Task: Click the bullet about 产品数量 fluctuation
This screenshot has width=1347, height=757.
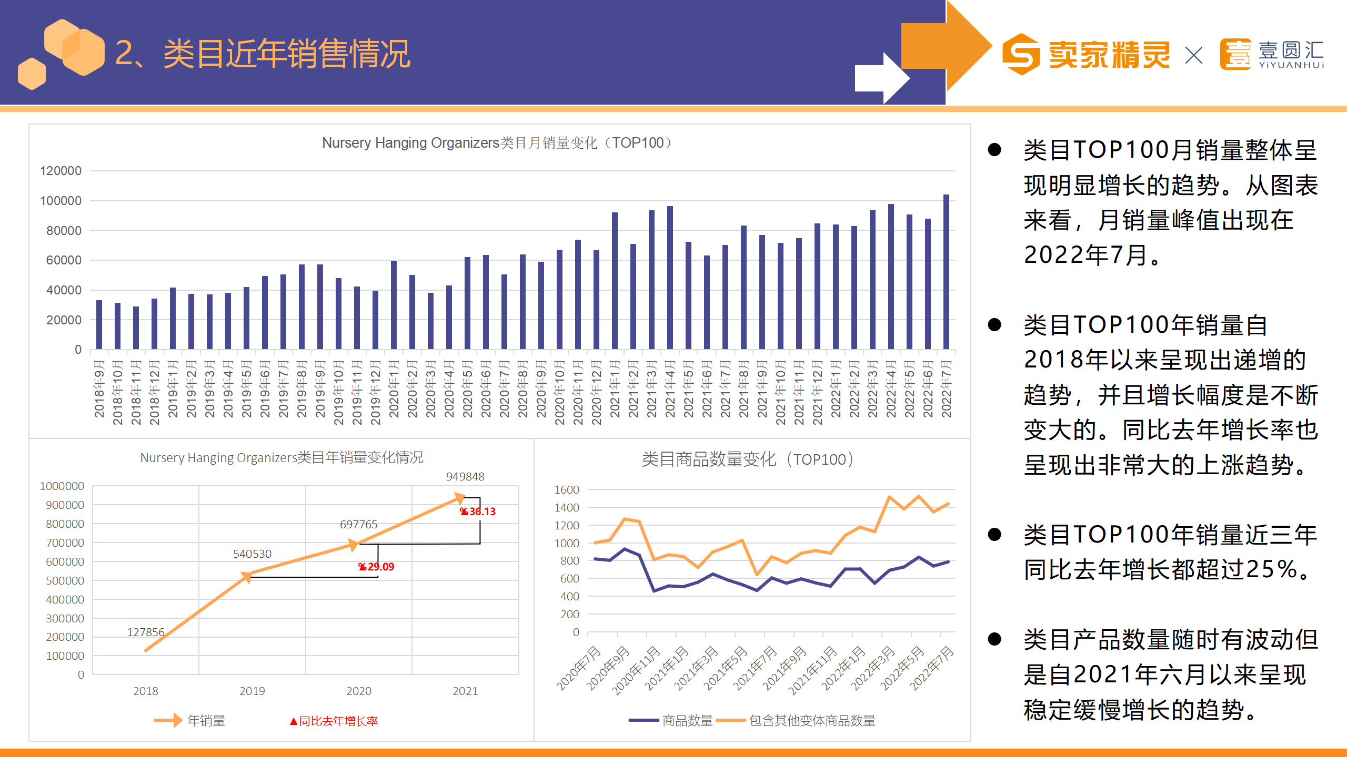Action: pyautogui.click(x=1170, y=674)
